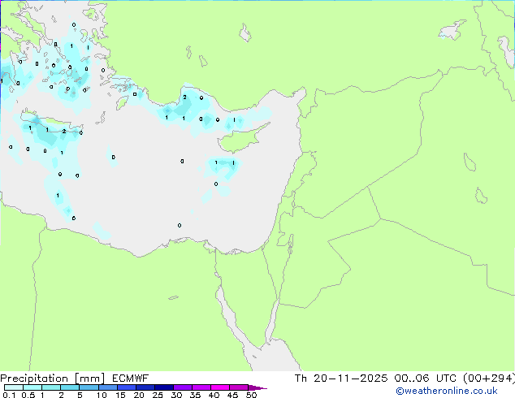The height and width of the screenshot is (398, 515).
Task: Click the "40" legend scale label
Action: [214, 395]
